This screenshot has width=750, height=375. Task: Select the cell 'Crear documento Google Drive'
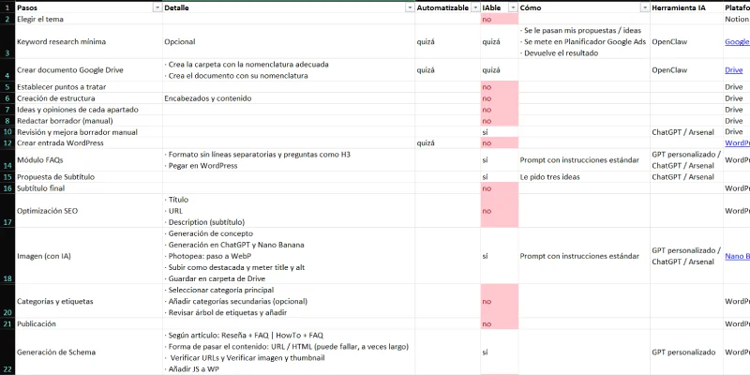pyautogui.click(x=89, y=69)
